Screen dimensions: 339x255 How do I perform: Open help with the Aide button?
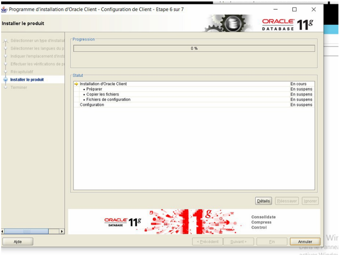click(x=18, y=242)
